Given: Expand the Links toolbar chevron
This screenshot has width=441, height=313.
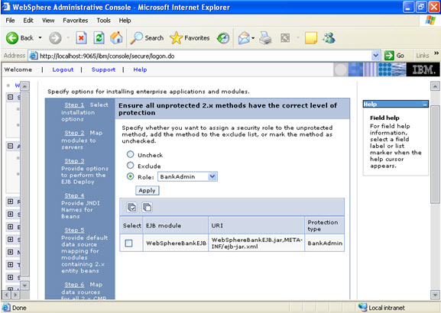Looking at the screenshot, I should click(436, 53).
